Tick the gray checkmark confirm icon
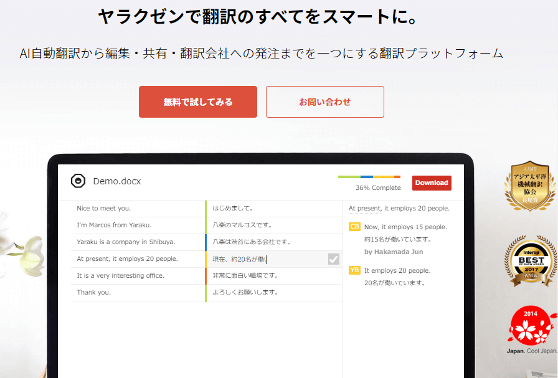 tap(333, 259)
